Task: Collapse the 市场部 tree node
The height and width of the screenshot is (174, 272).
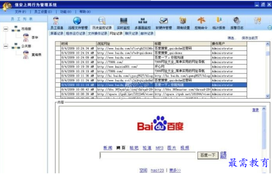Action: pyautogui.click(x=6, y=29)
